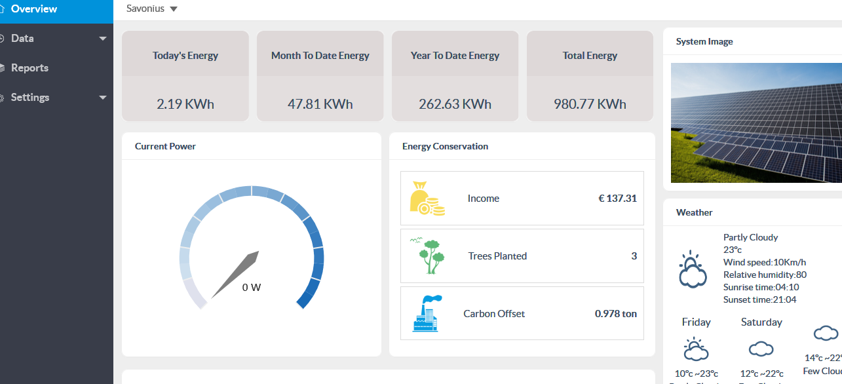
Task: Click the solar panel system image
Action: [756, 123]
